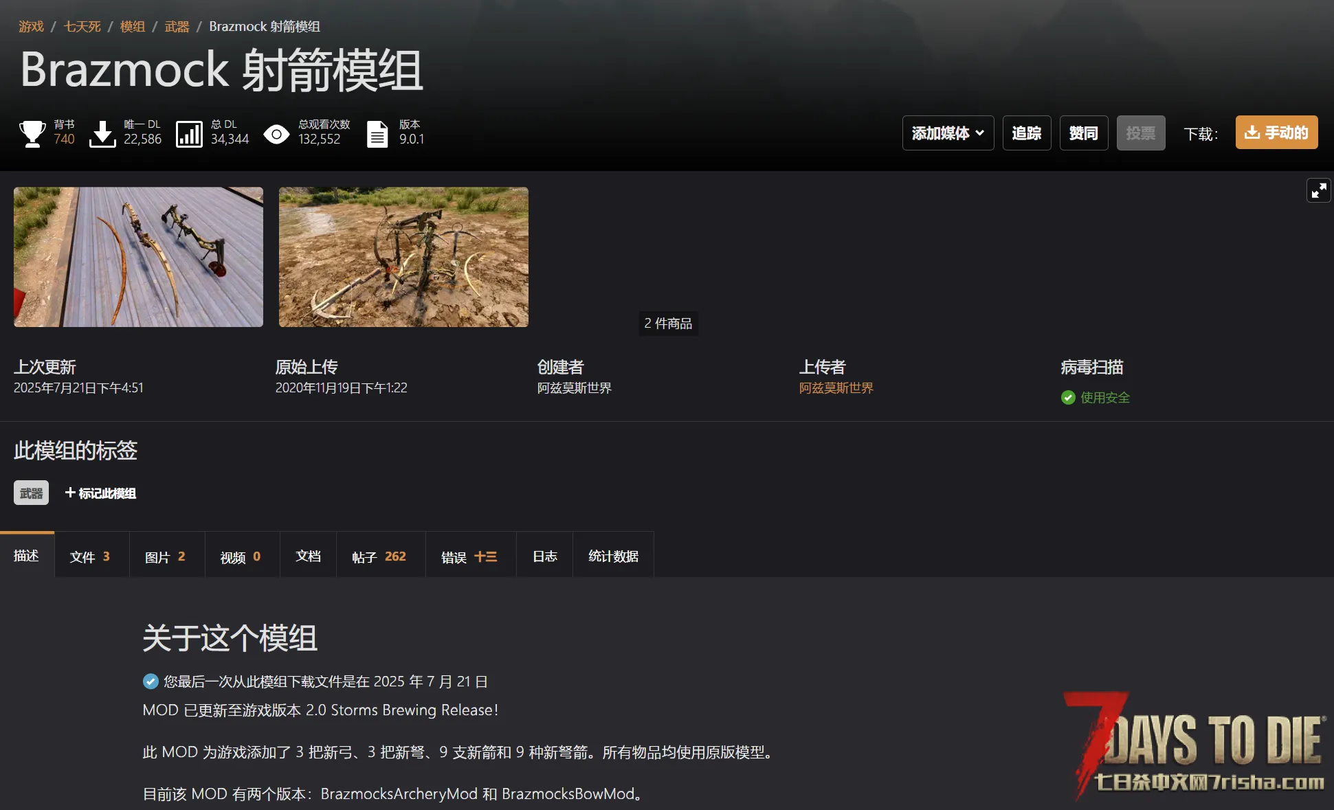1334x810 pixels.
Task: Click the MOD 已更新至游戏版本 2.0 line
Action: [x=320, y=710]
